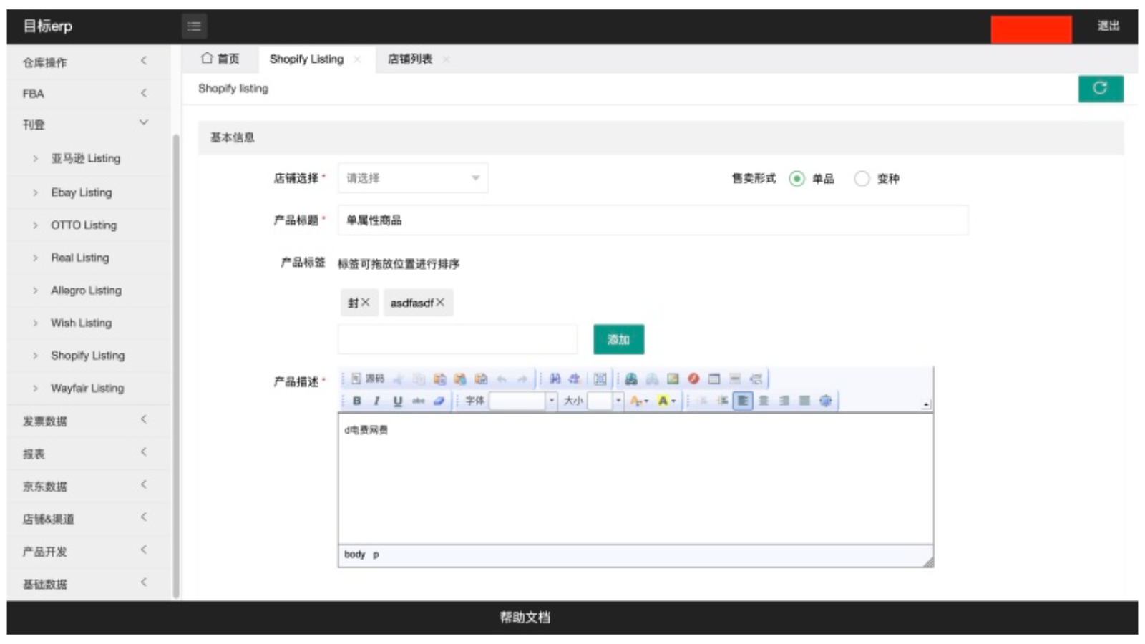This screenshot has height=644, width=1145.
Task: Expand the 店铺&渠道 sidebar menu
Action: [x=88, y=519]
